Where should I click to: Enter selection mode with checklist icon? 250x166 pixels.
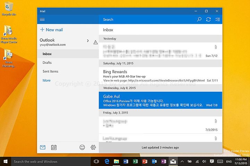pos(218,19)
